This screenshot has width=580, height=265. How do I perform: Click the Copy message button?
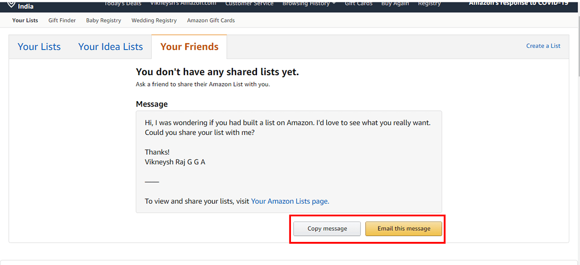[x=327, y=228]
